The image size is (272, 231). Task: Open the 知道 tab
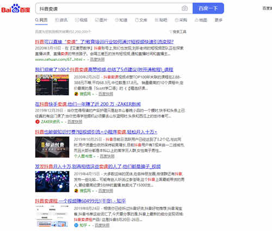pos(121,20)
